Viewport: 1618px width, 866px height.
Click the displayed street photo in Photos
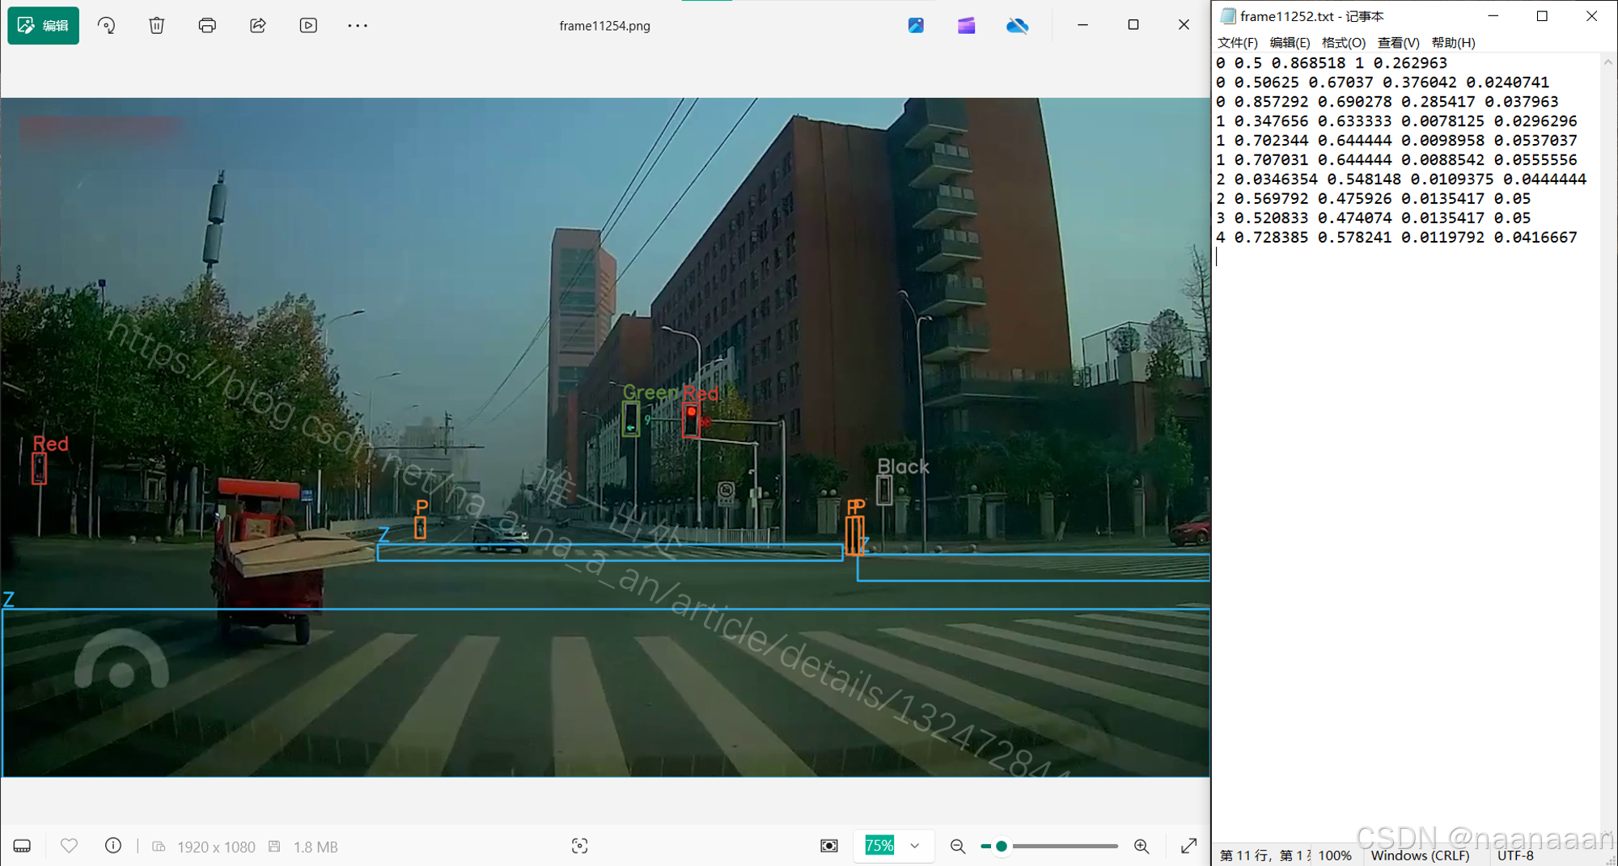(605, 437)
